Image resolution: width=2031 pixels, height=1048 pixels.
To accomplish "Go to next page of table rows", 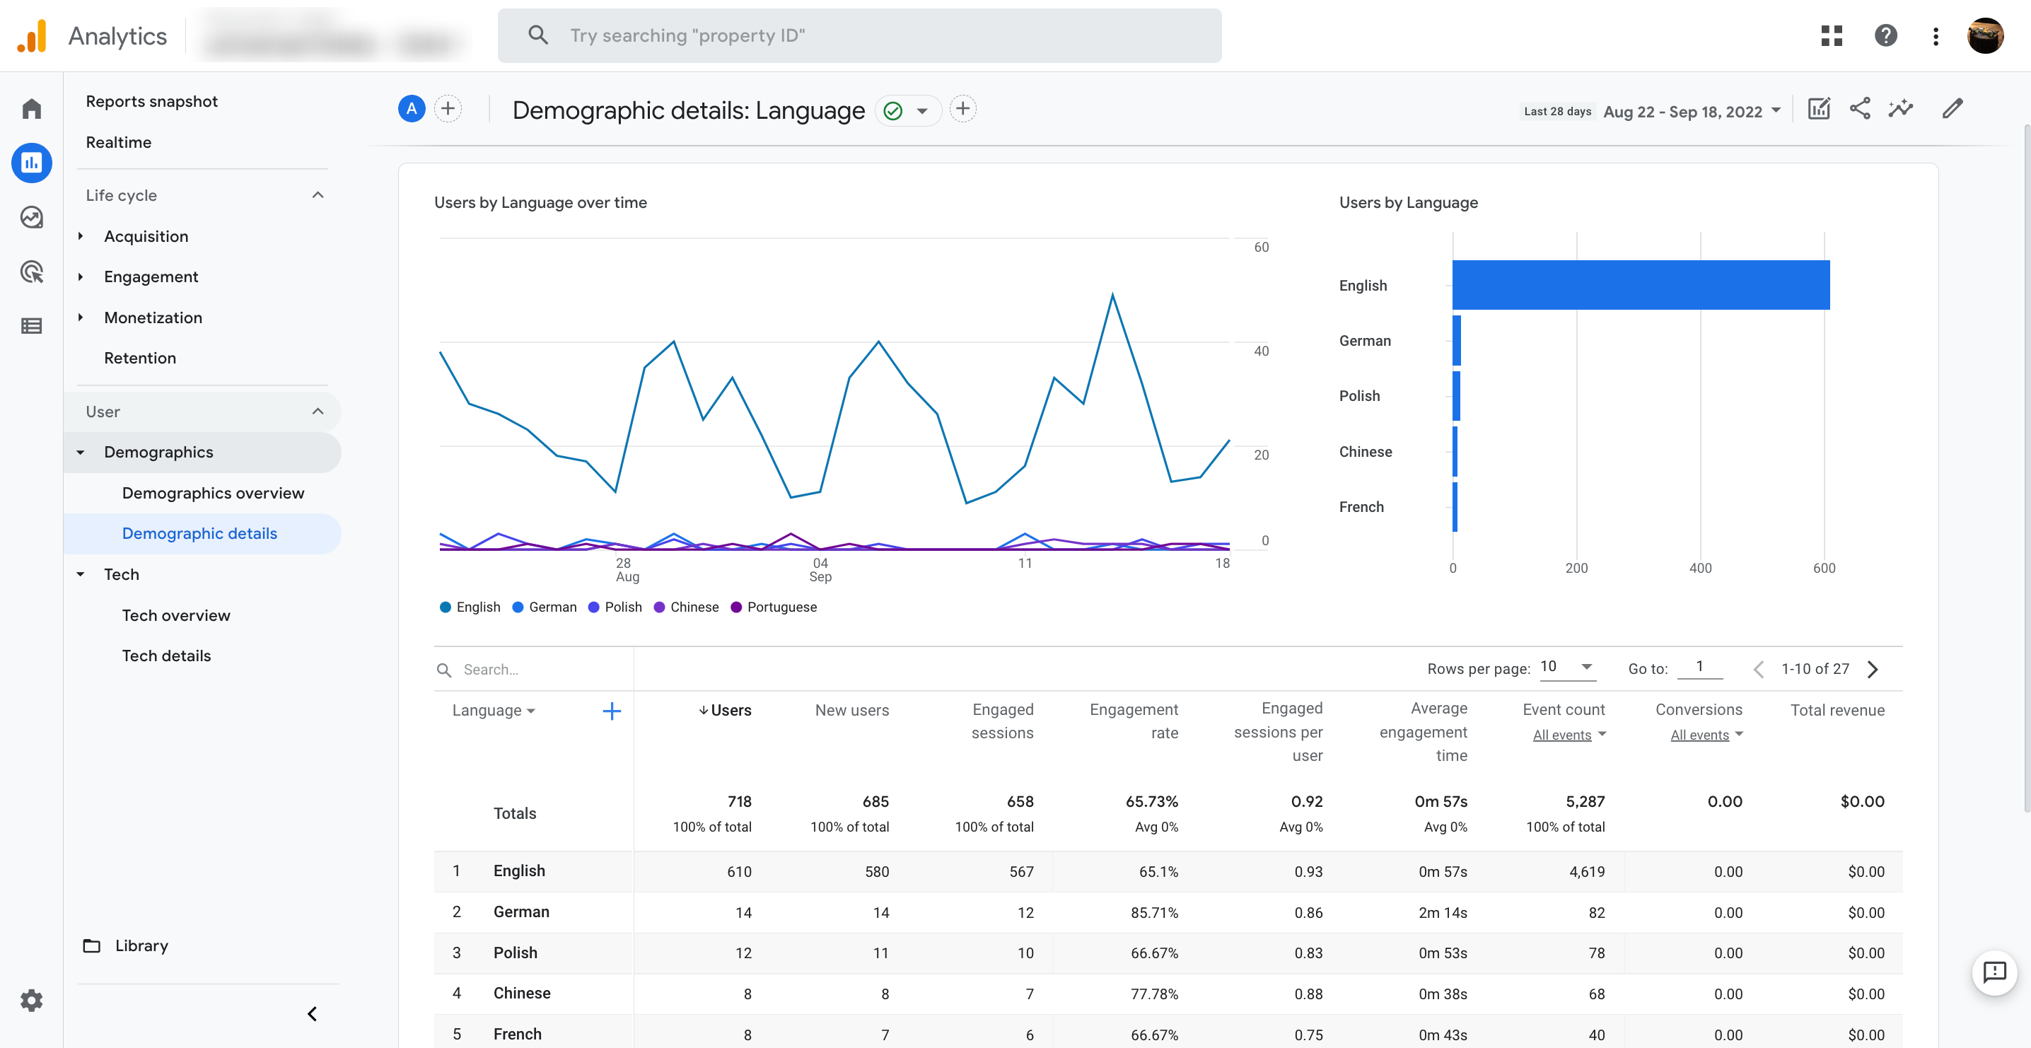I will pos(1873,669).
